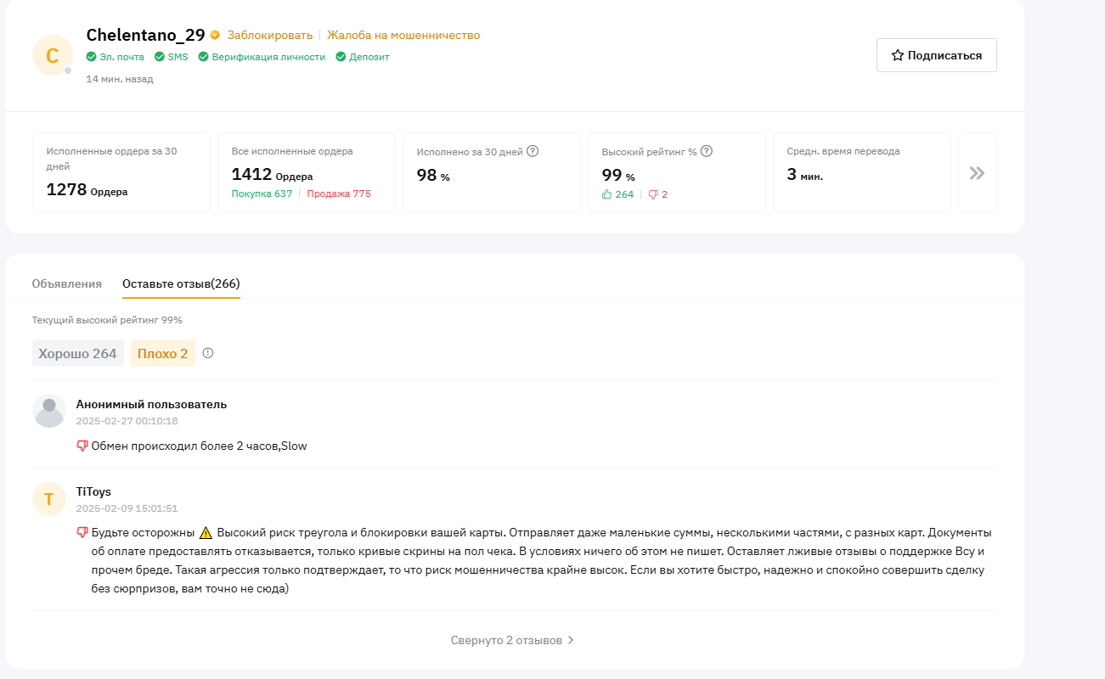Screen dimensions: 1105x679
Task: Click the anonymous user's gray avatar
Action: pyautogui.click(x=49, y=411)
